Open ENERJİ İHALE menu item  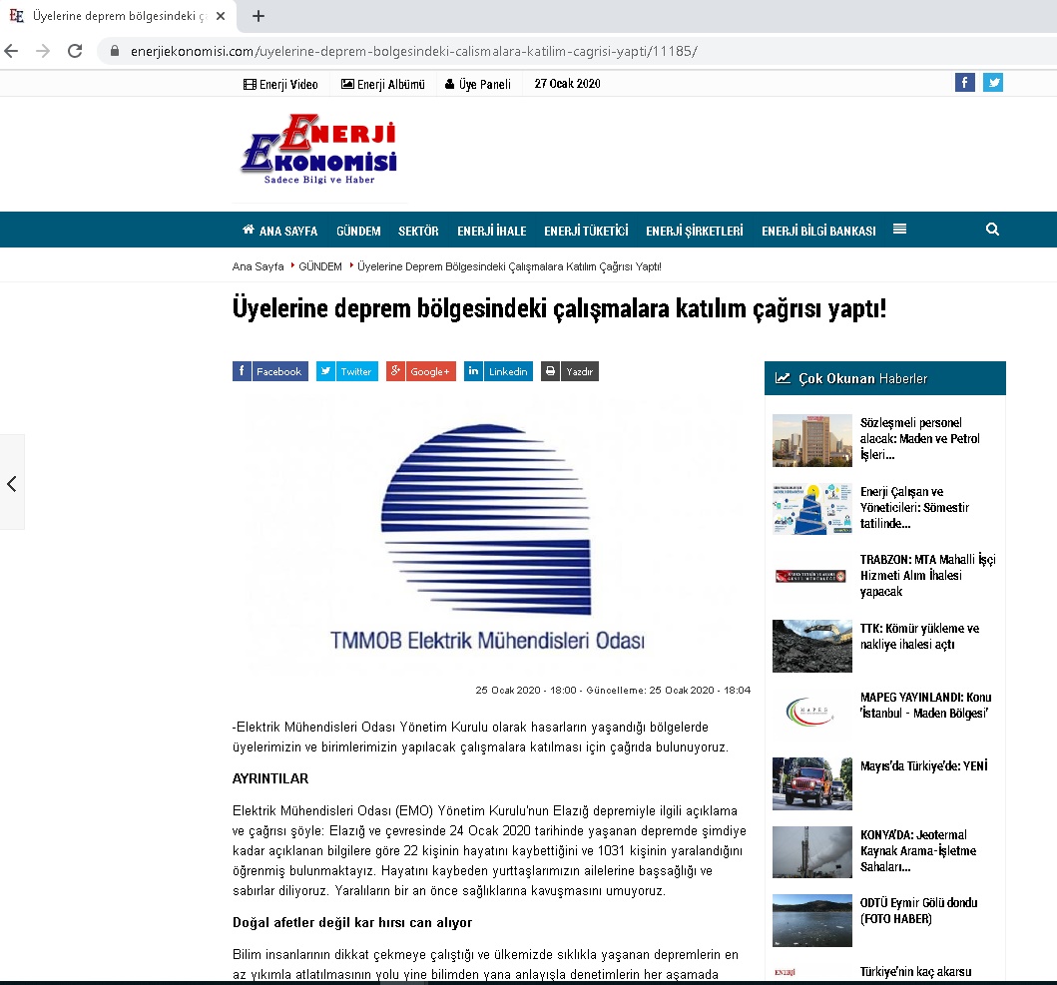coord(492,231)
